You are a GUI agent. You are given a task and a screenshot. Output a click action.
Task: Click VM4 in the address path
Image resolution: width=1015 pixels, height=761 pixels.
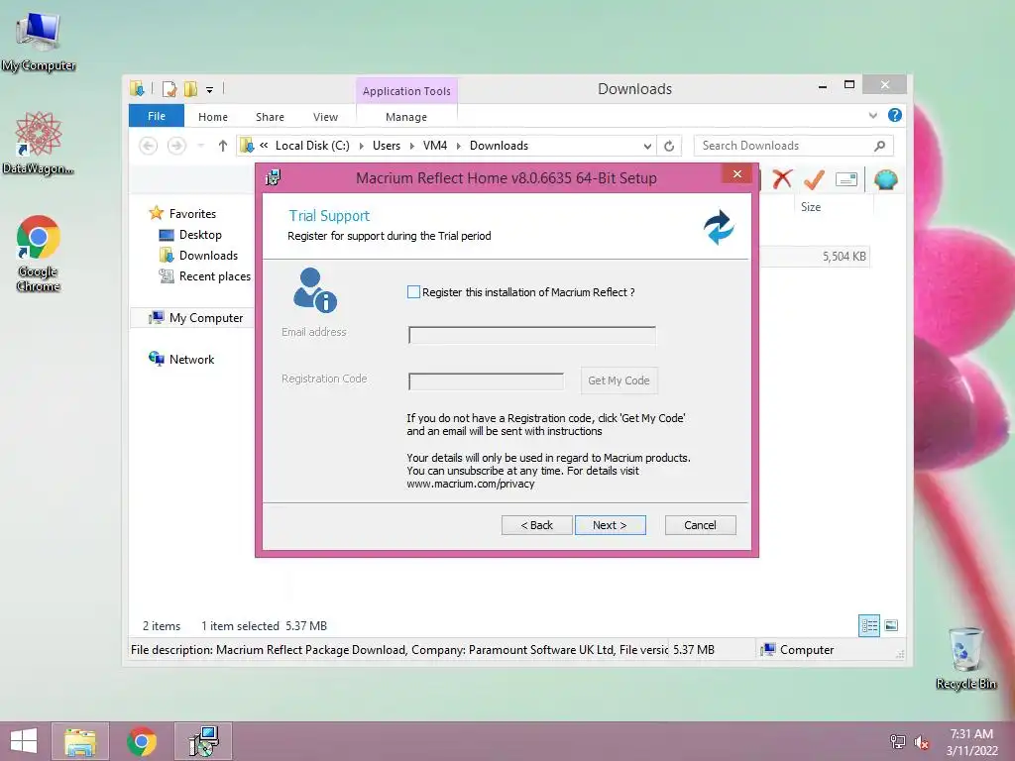435,146
